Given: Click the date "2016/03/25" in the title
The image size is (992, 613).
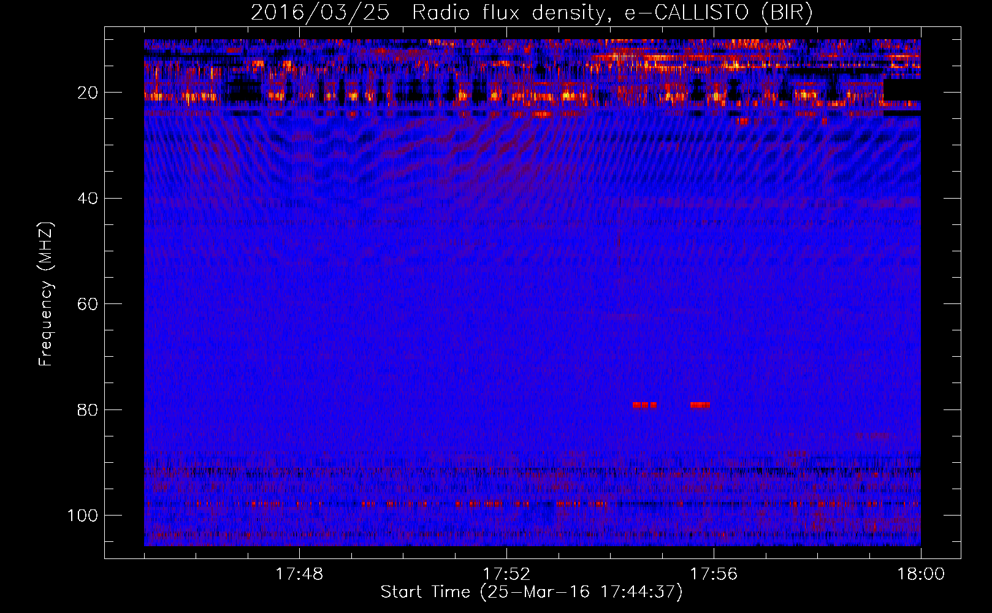Looking at the screenshot, I should point(320,12).
